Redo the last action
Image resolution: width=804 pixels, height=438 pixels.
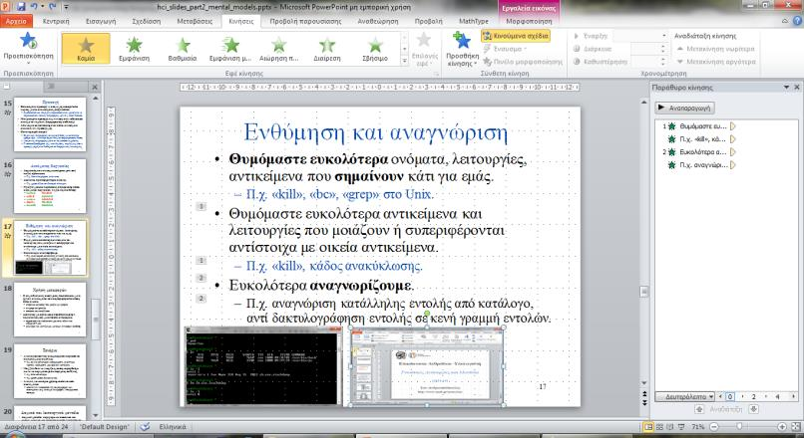tap(52, 7)
